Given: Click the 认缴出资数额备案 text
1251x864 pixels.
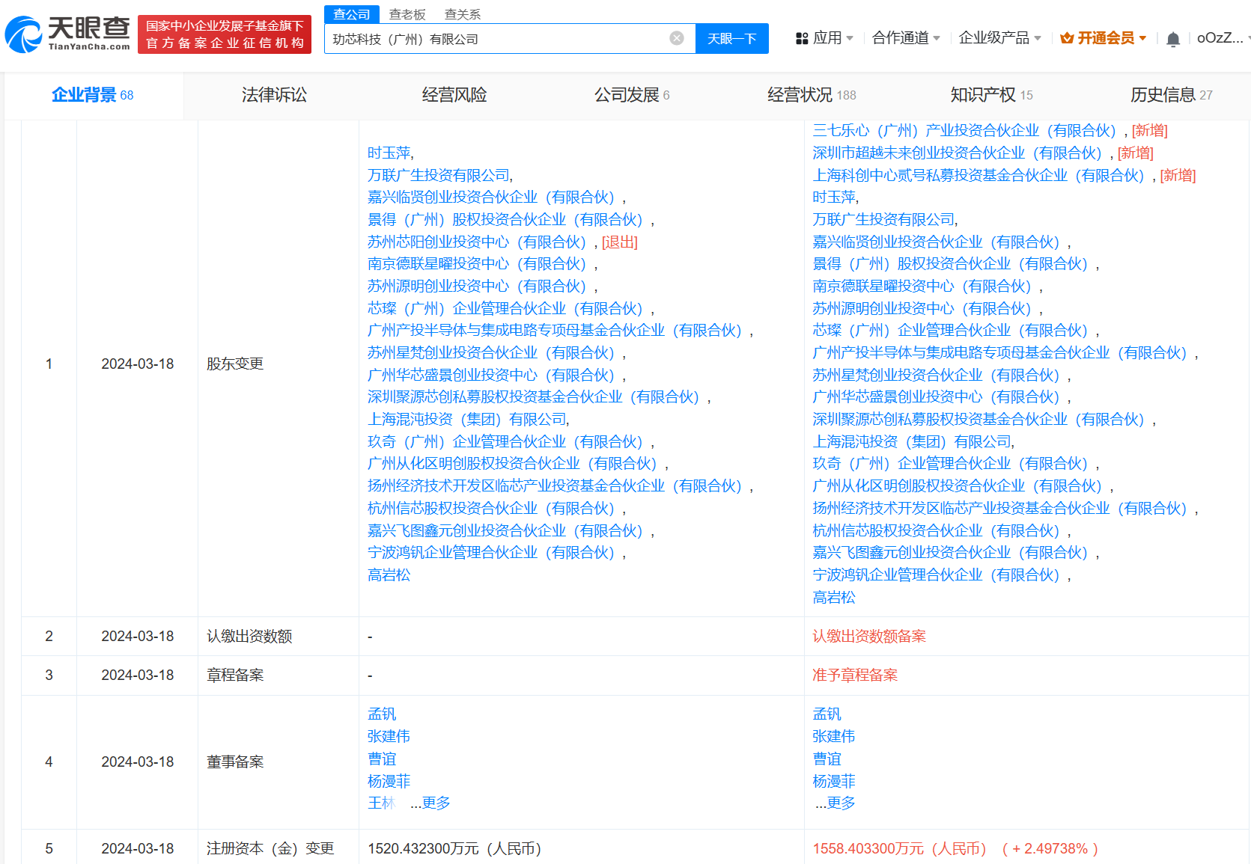Looking at the screenshot, I should pyautogui.click(x=869, y=637).
